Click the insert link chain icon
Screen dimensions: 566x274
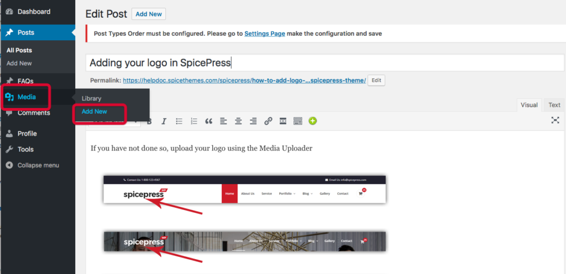268,121
